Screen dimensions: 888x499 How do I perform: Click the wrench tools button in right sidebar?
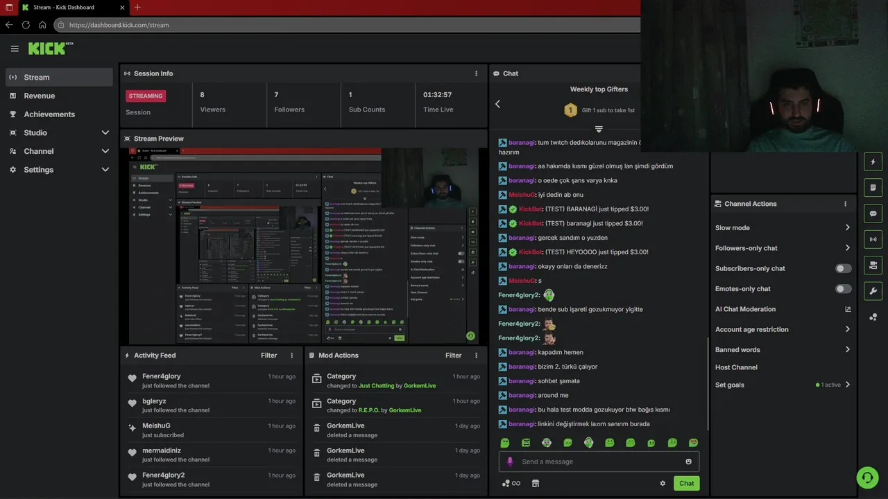tap(873, 290)
